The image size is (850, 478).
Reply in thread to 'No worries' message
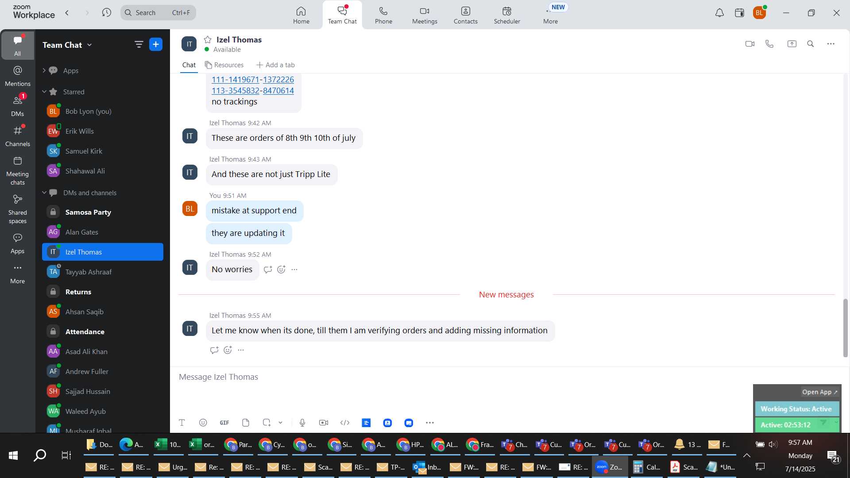click(268, 270)
